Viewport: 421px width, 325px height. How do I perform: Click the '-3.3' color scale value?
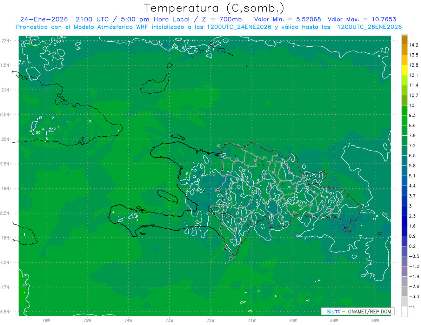[x=414, y=297]
